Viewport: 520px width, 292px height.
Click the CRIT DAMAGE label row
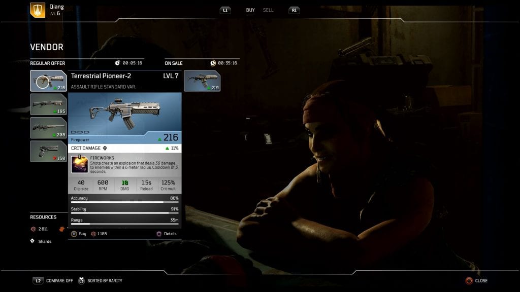(125, 149)
